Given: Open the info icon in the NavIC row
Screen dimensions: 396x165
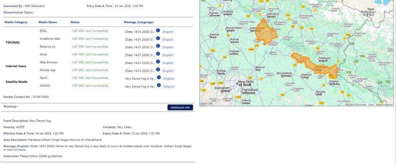Looking at the screenshot, I should click(x=159, y=78).
